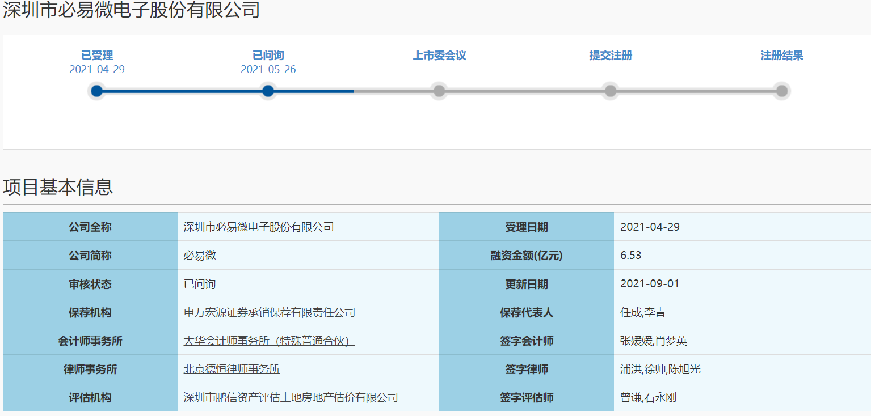Click the 融资金额(亿元) header cell
Image resolution: width=871 pixels, height=416 pixels.
click(x=527, y=255)
